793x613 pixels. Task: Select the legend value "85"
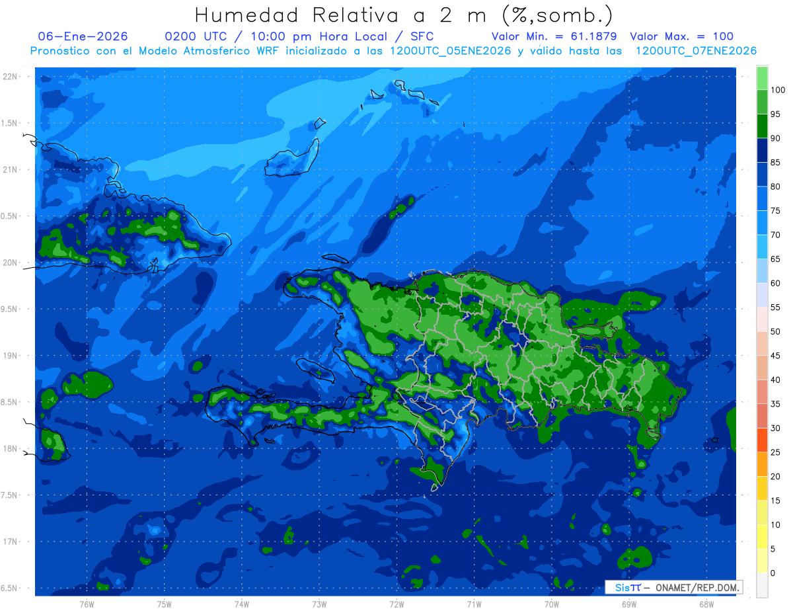776,163
